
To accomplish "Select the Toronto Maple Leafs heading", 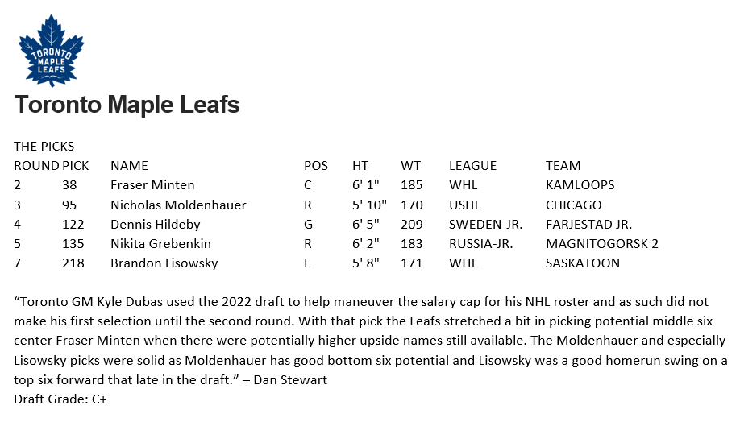I will coord(127,105).
